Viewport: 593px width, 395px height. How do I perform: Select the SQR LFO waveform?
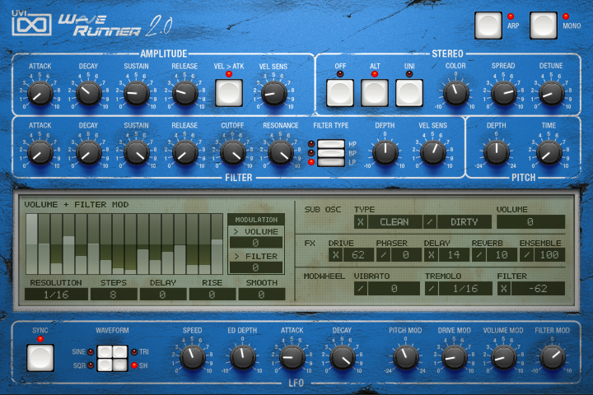(x=105, y=365)
